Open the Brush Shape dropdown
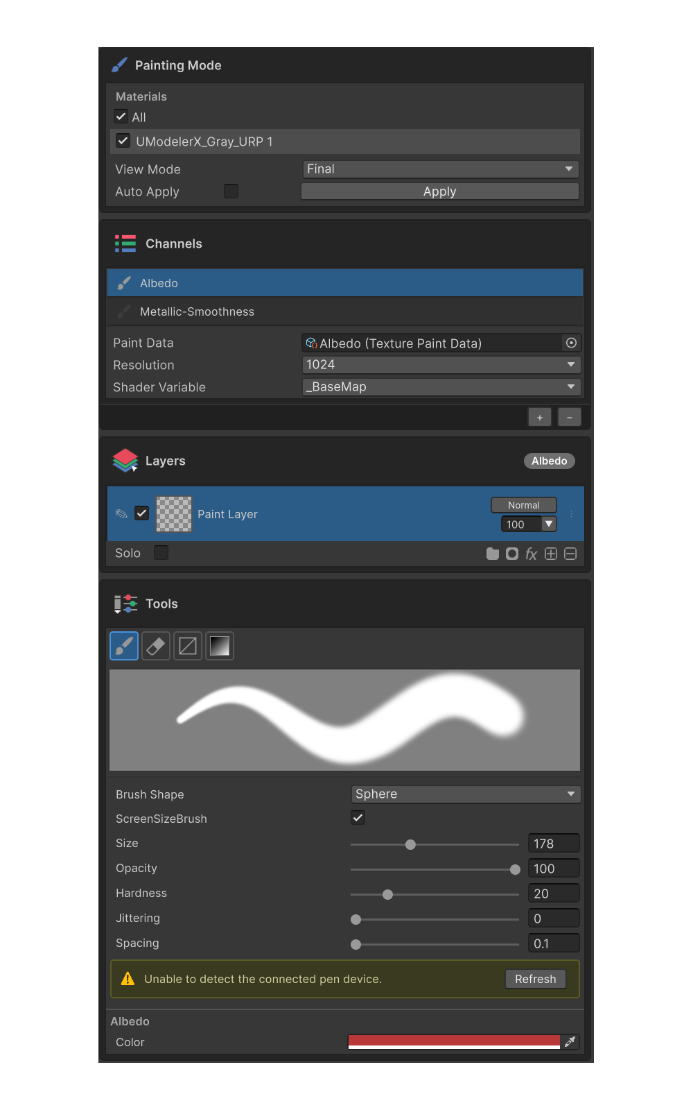This screenshot has width=693, height=1110. tap(466, 794)
